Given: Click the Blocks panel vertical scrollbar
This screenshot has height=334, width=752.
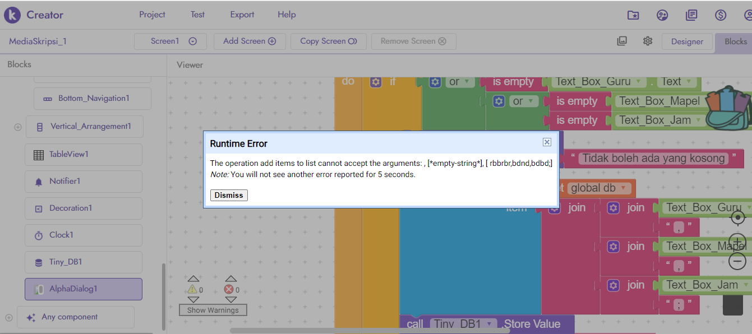Looking at the screenshot, I should point(163,296).
